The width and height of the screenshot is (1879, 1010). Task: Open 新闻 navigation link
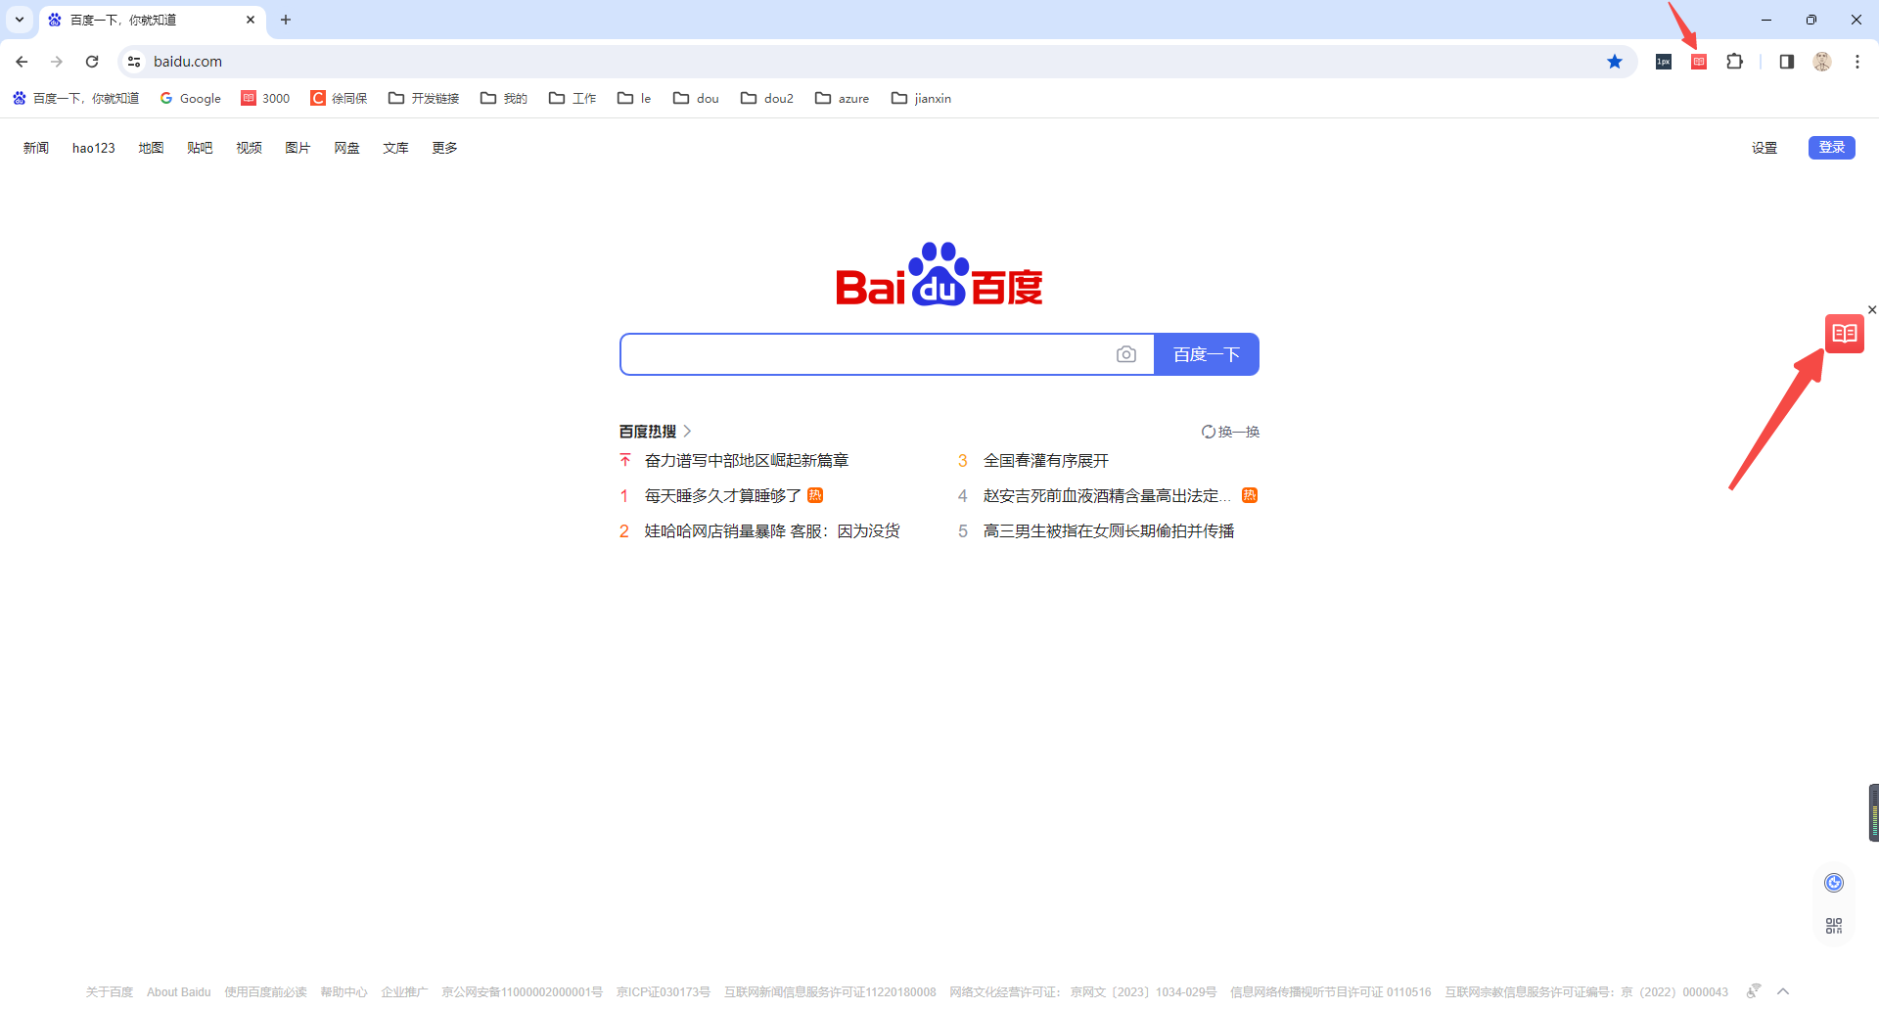pyautogui.click(x=36, y=148)
